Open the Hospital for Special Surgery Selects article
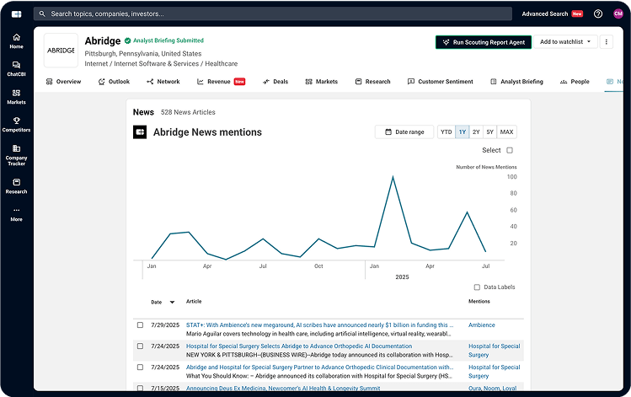This screenshot has height=397, width=631. [299, 346]
